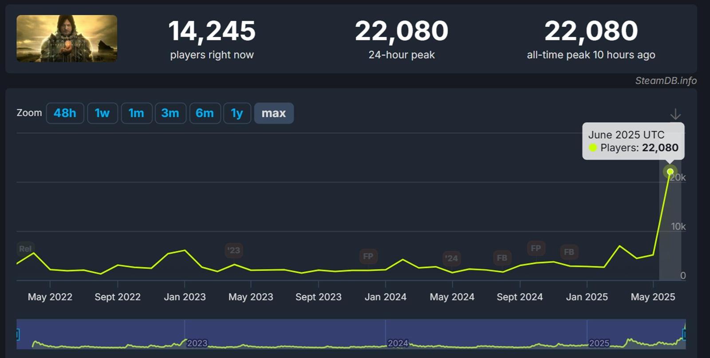The height and width of the screenshot is (358, 710).
Task: Click the 'Rel' release event marker
Action: 25,249
